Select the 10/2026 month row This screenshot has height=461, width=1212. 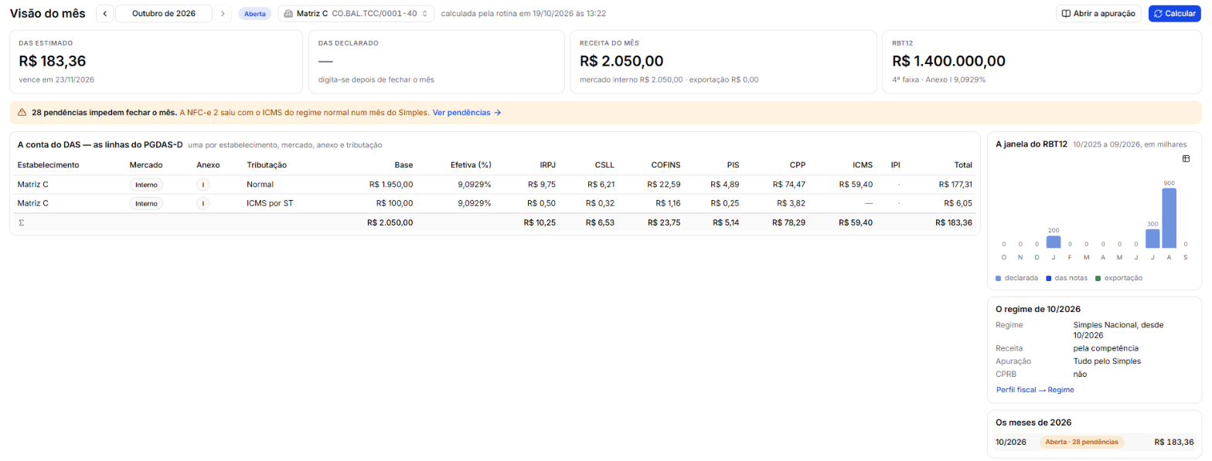(1095, 442)
